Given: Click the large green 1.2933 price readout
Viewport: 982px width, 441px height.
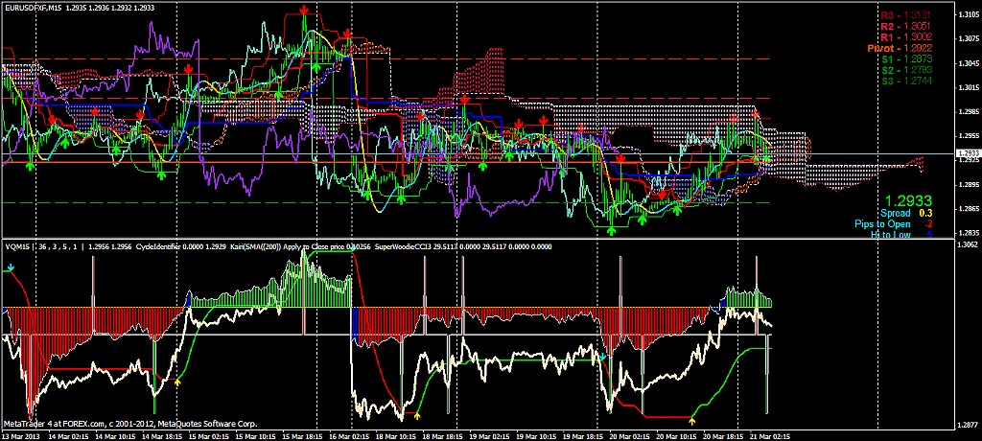Looking at the screenshot, I should (x=908, y=201).
